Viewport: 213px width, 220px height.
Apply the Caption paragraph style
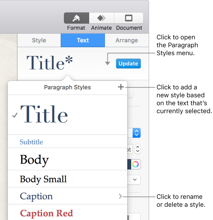click(68, 196)
